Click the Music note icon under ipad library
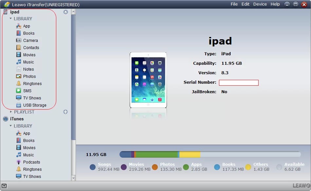 point(19,62)
